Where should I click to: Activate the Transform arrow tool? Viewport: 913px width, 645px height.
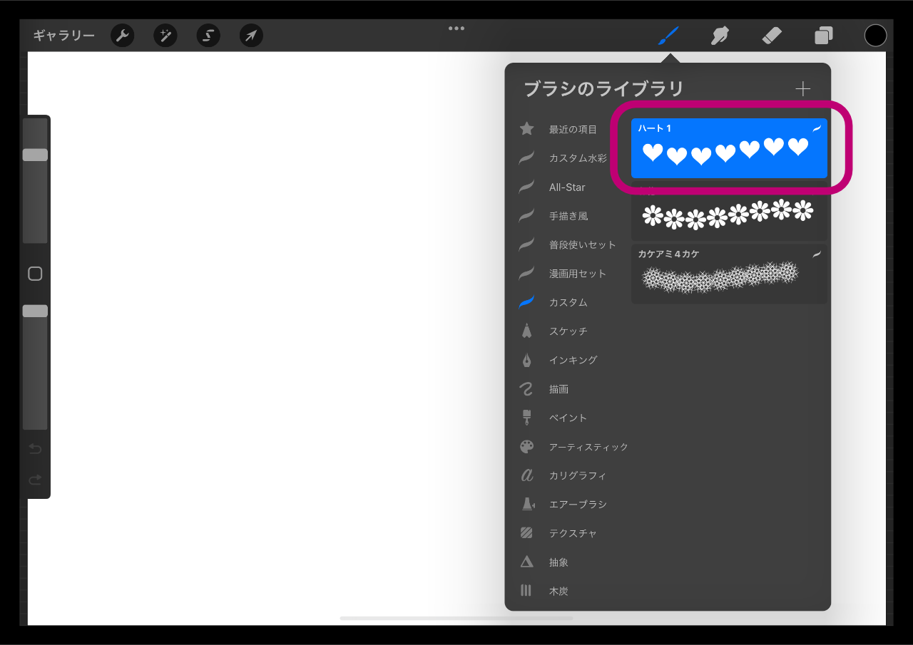coord(251,36)
